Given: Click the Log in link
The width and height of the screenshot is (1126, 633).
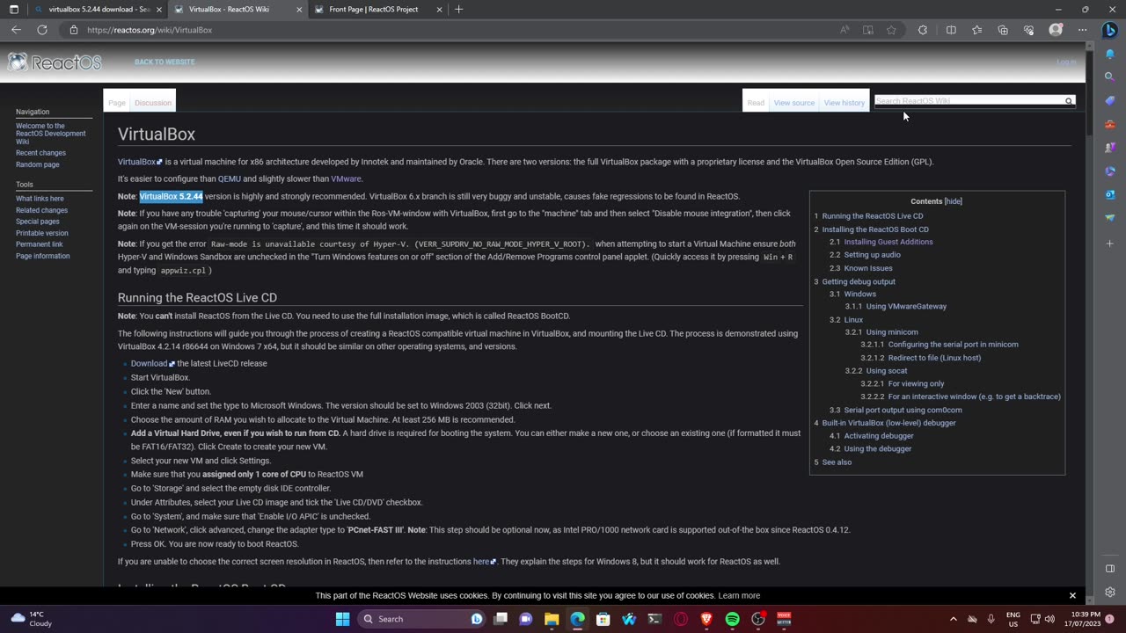Looking at the screenshot, I should 1066,62.
